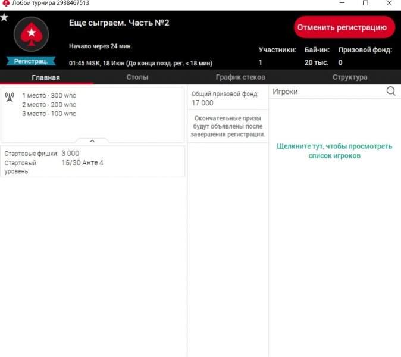
Task: Click the link to view player list
Action: [x=334, y=151]
